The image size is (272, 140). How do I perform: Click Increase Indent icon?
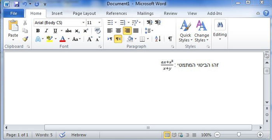pyautogui.click(x=158, y=23)
